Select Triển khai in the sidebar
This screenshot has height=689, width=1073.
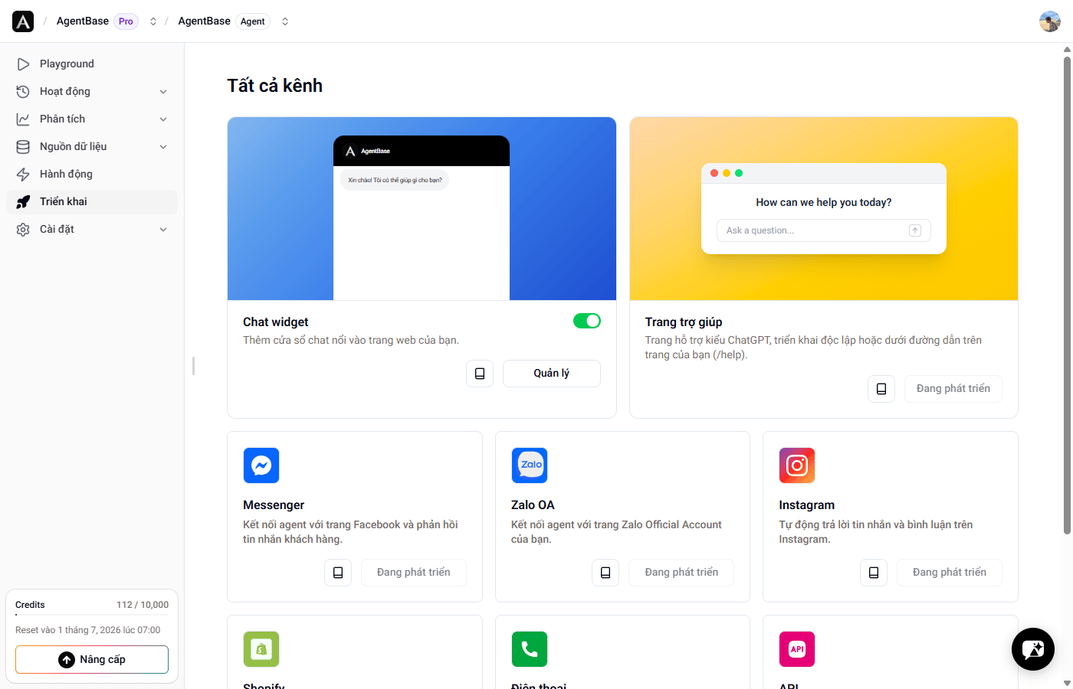(x=92, y=202)
